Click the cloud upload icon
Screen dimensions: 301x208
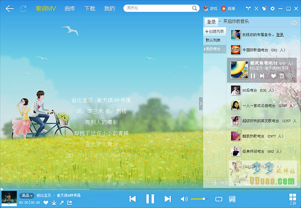click(x=294, y=23)
